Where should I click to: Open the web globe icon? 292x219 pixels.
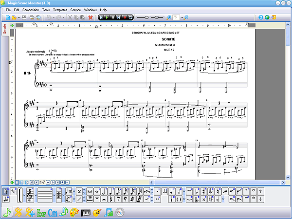tap(267, 18)
